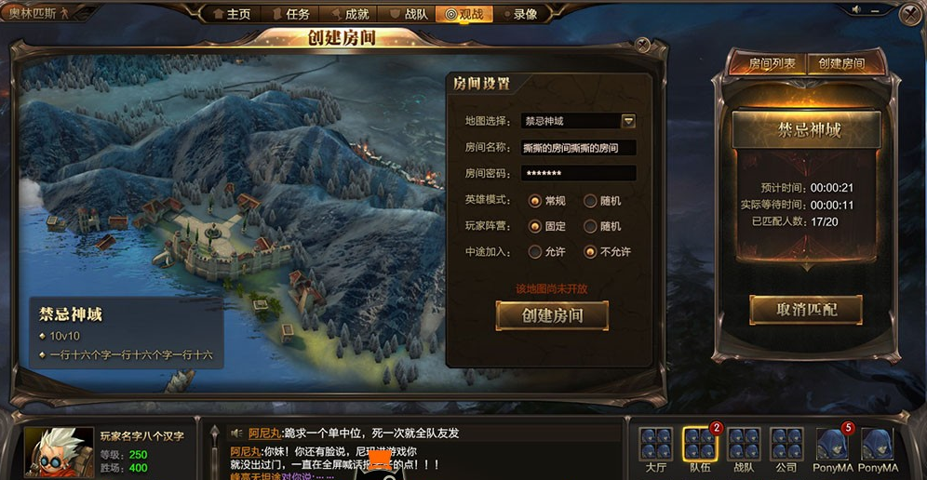Close the 创建房间 dialog
927x480 pixels.
(642, 45)
